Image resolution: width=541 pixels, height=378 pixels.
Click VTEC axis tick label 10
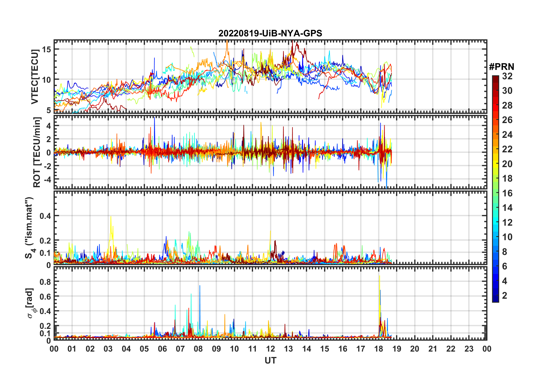tap(46, 80)
